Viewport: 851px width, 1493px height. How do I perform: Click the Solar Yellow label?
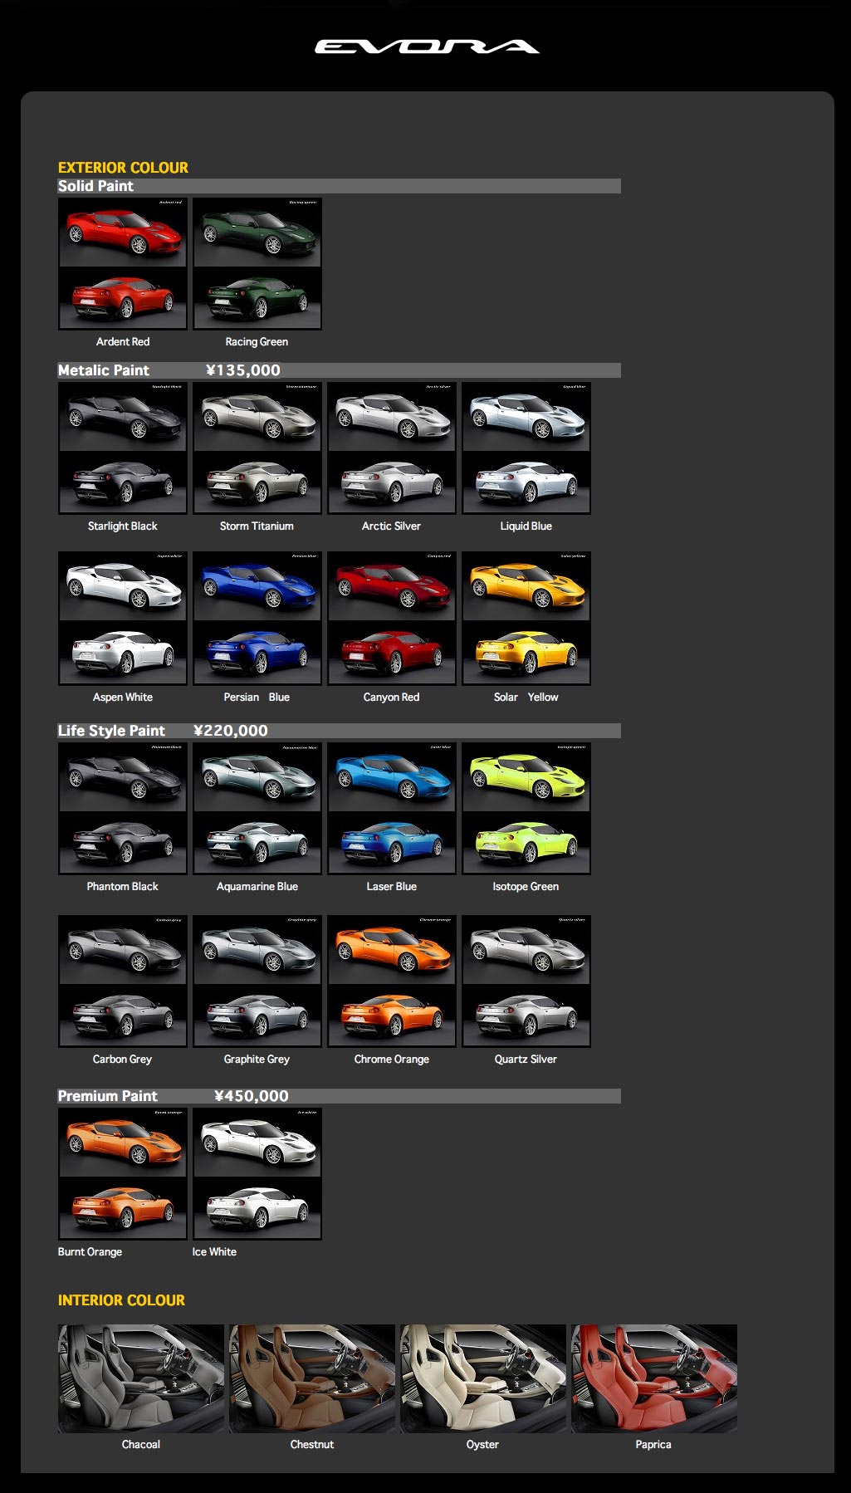[x=526, y=697]
